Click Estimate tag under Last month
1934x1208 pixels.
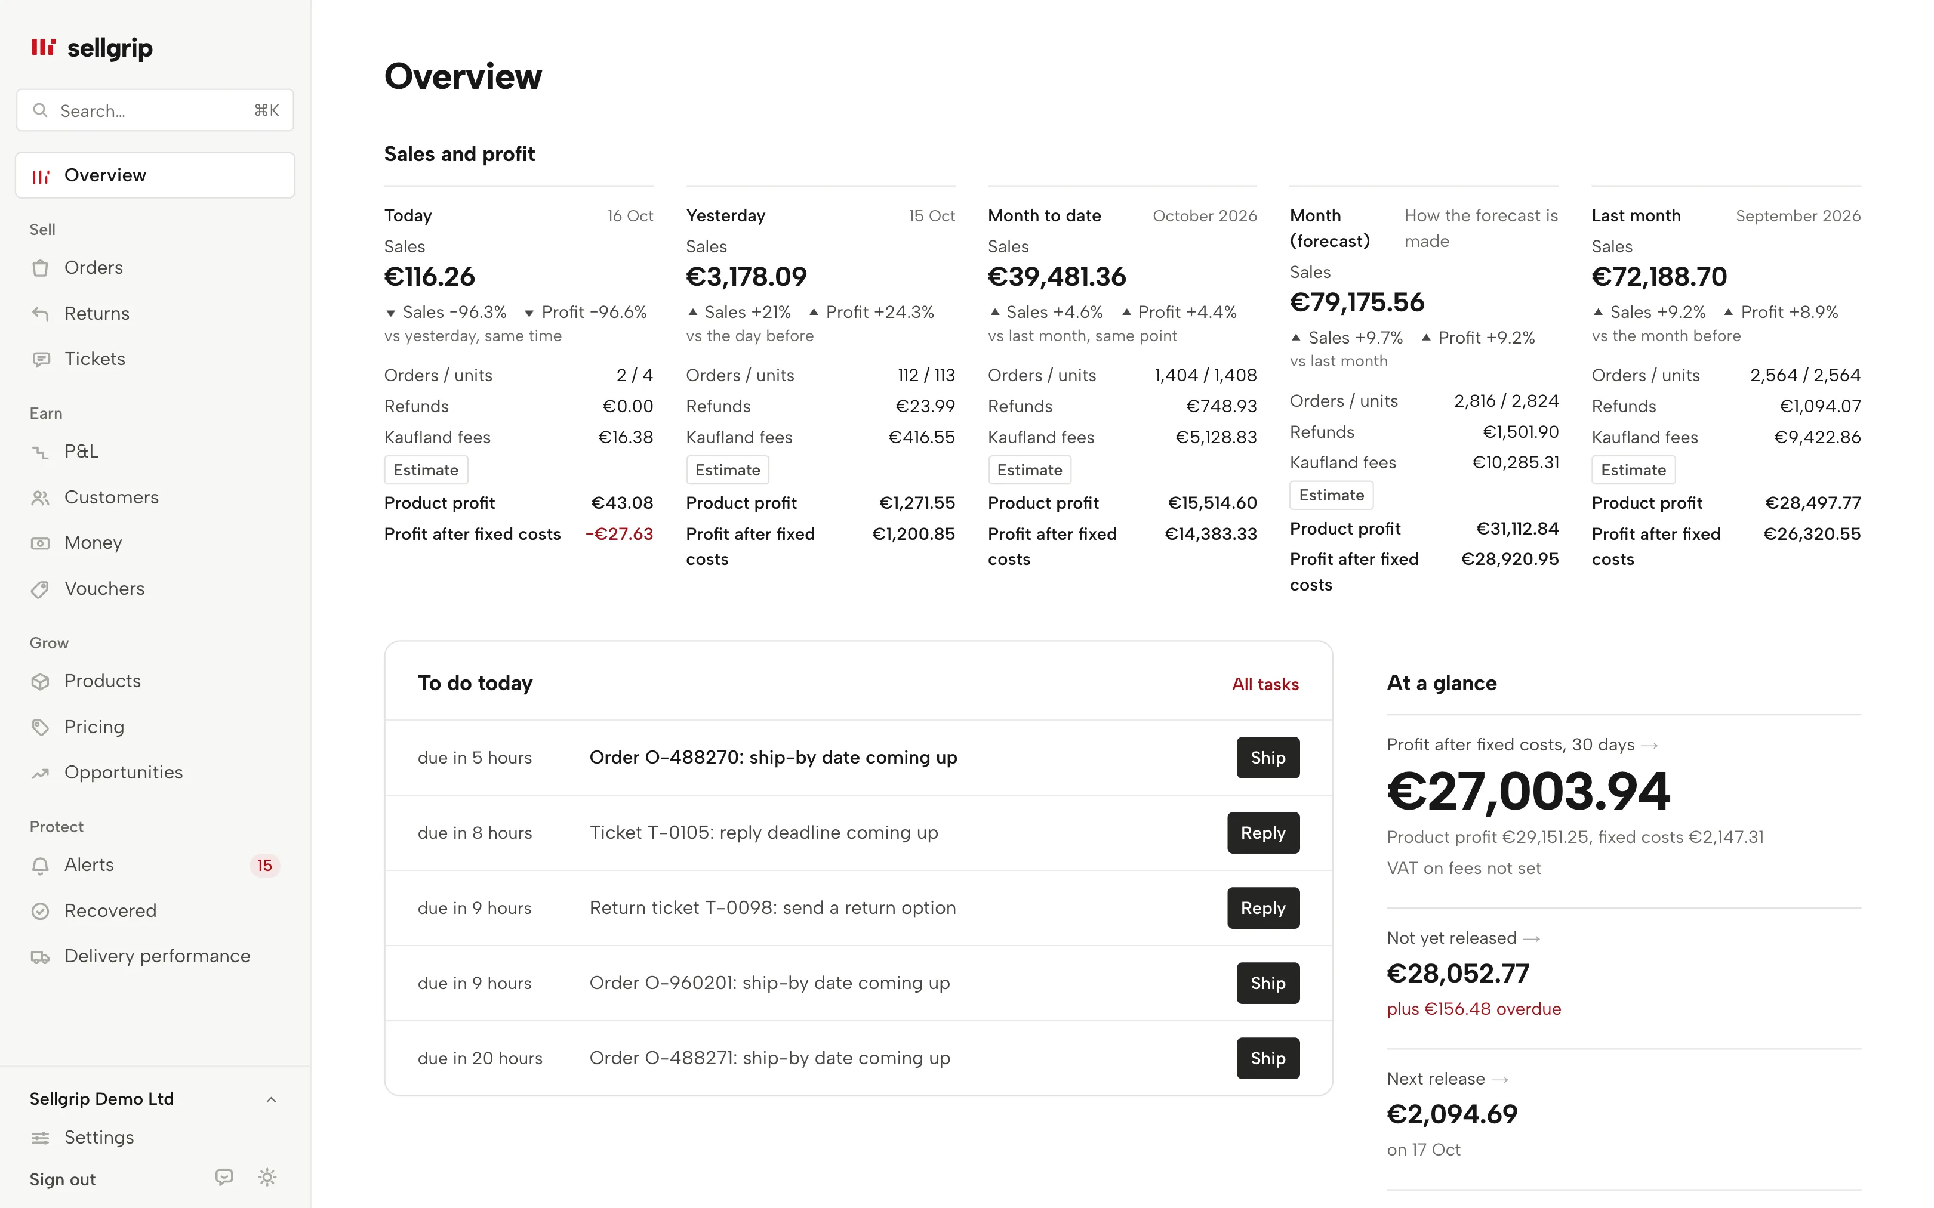click(1633, 470)
